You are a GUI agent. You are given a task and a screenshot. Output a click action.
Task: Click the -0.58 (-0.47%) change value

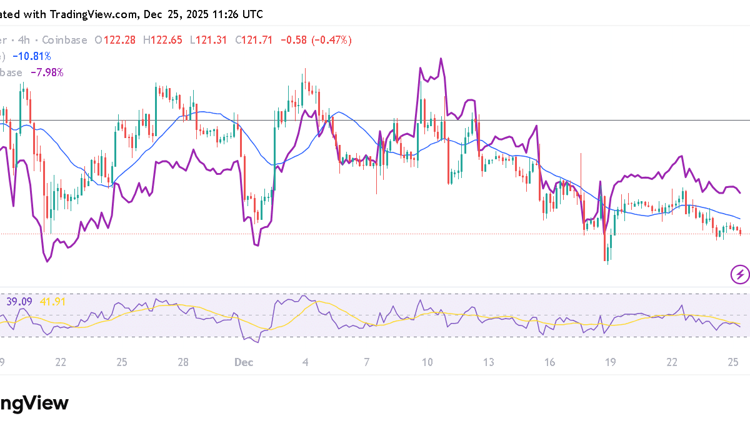pyautogui.click(x=316, y=40)
